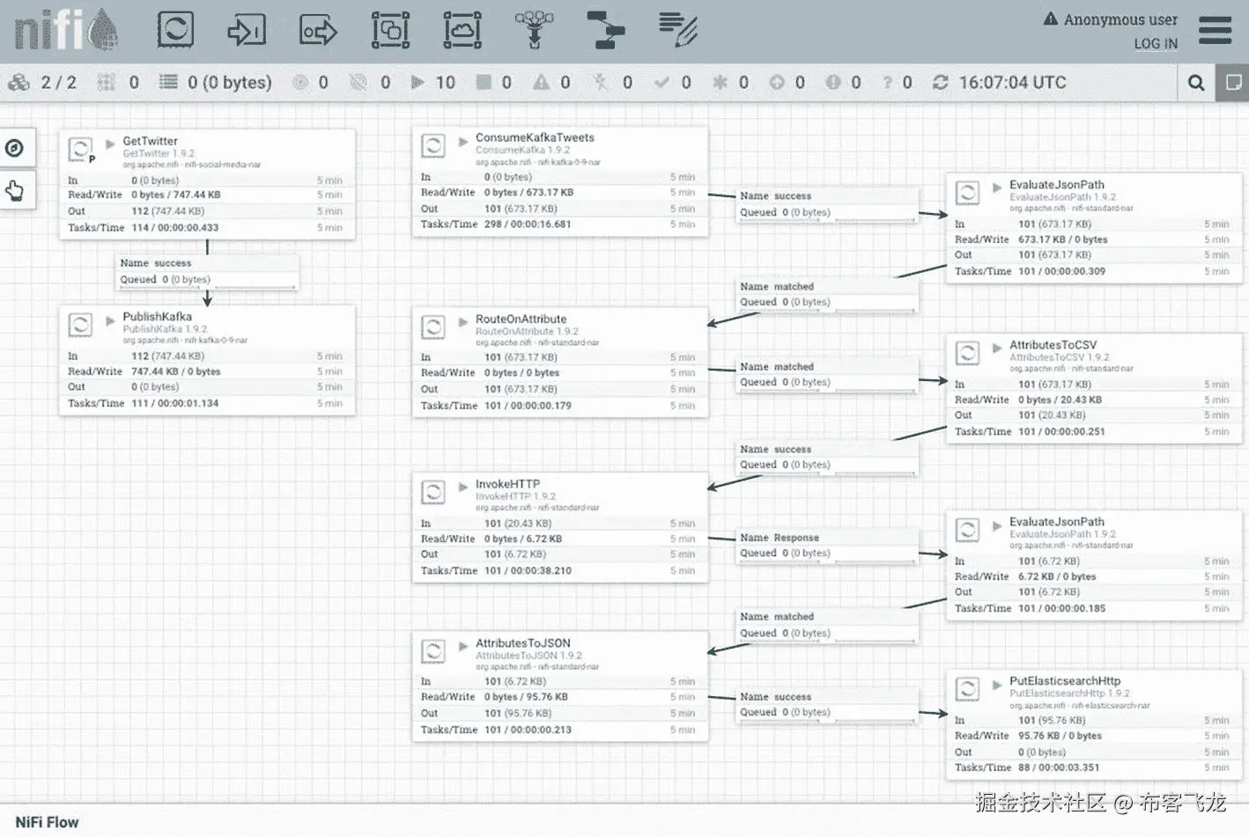Select the AttributesToCSV processor title

pos(1053,345)
